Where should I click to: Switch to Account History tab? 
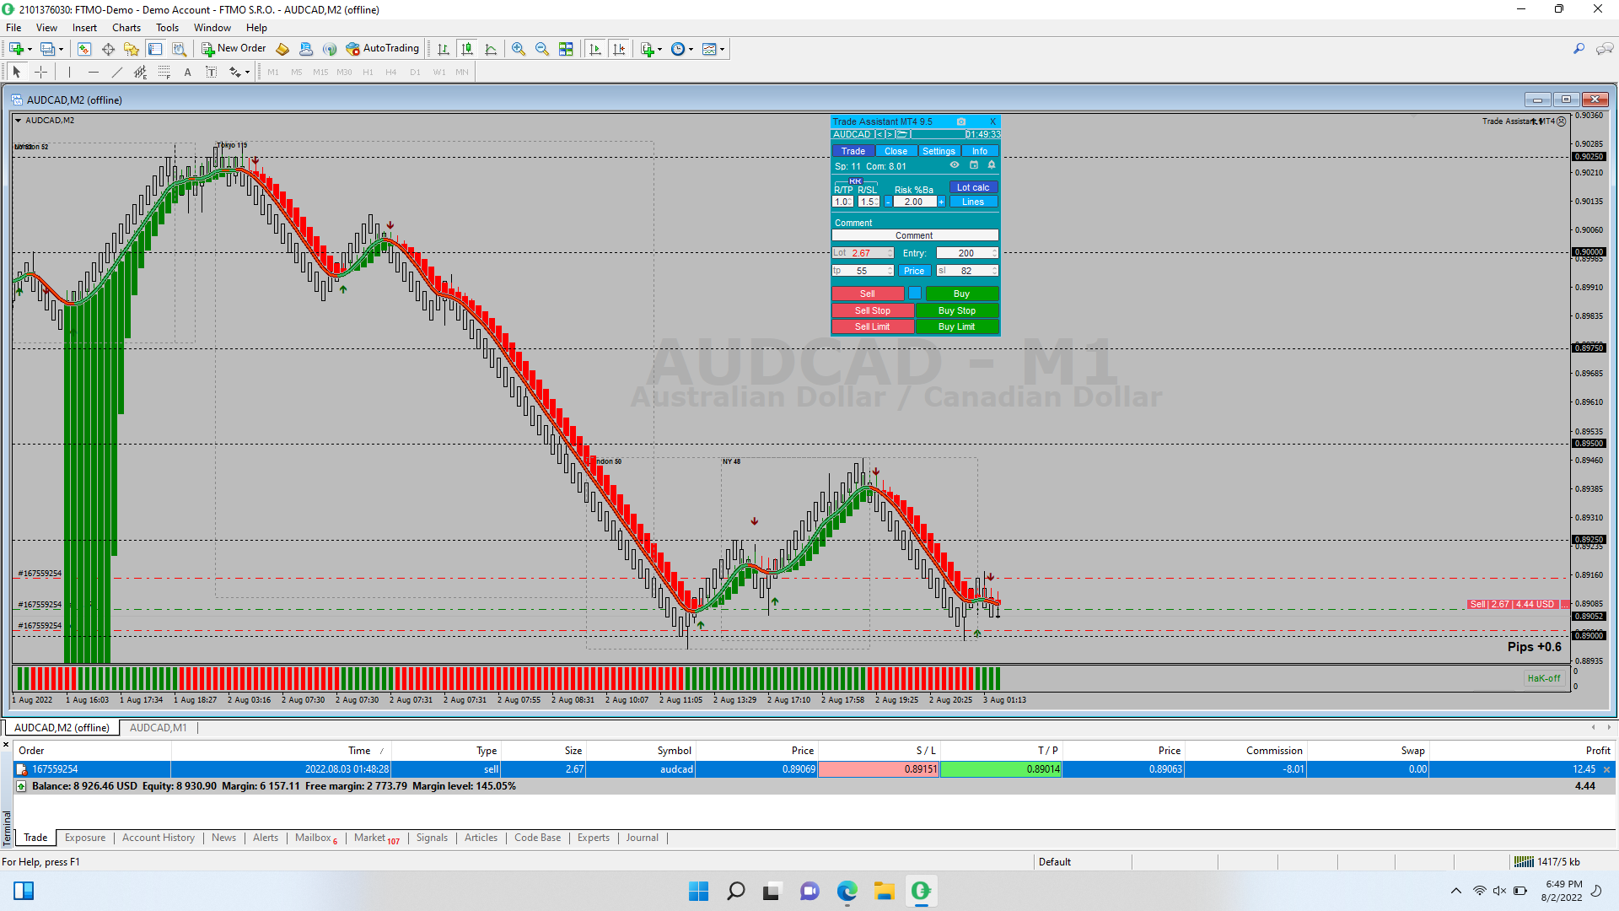[x=158, y=838]
